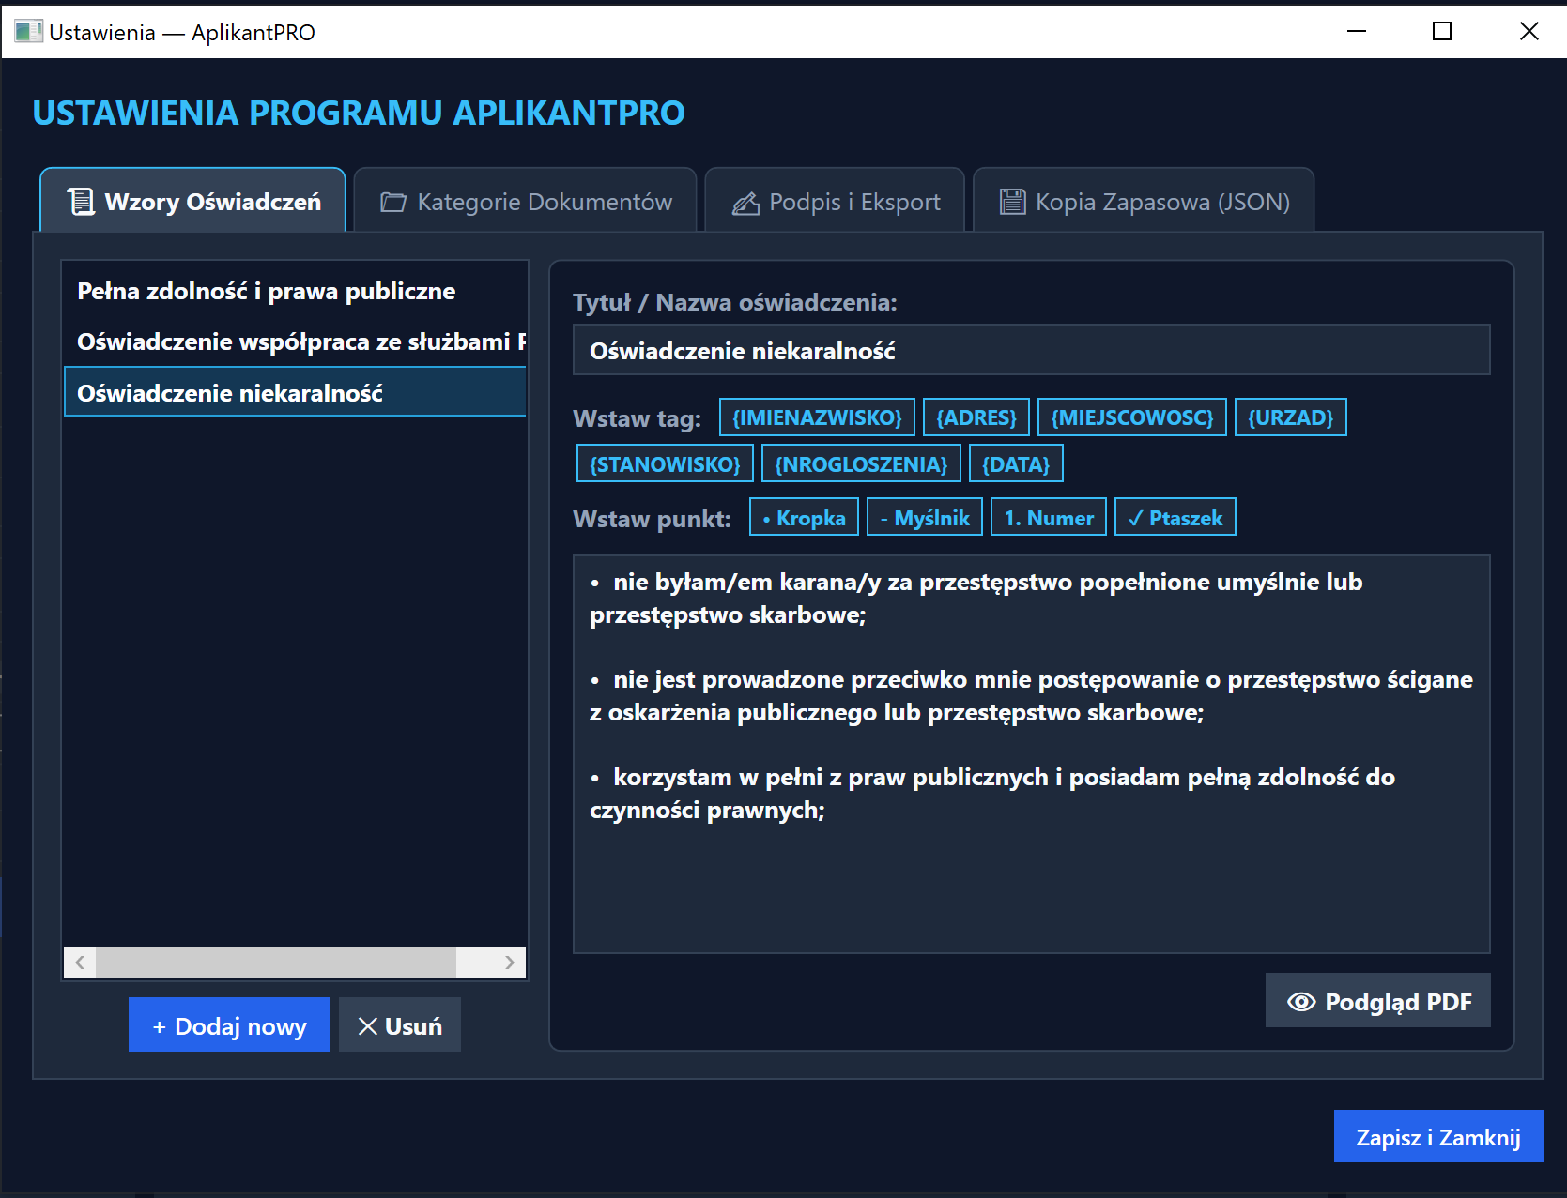
Task: Open Podgląd PDF preview
Action: pyautogui.click(x=1377, y=1001)
